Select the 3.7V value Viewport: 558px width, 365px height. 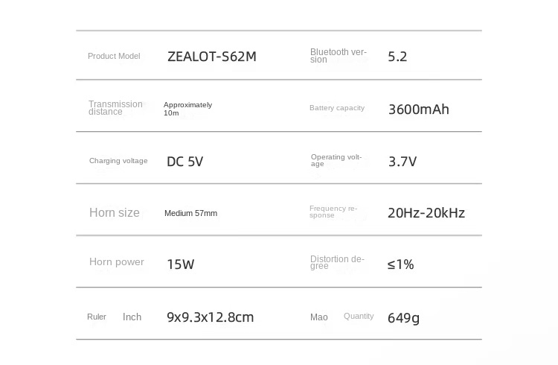click(x=403, y=162)
